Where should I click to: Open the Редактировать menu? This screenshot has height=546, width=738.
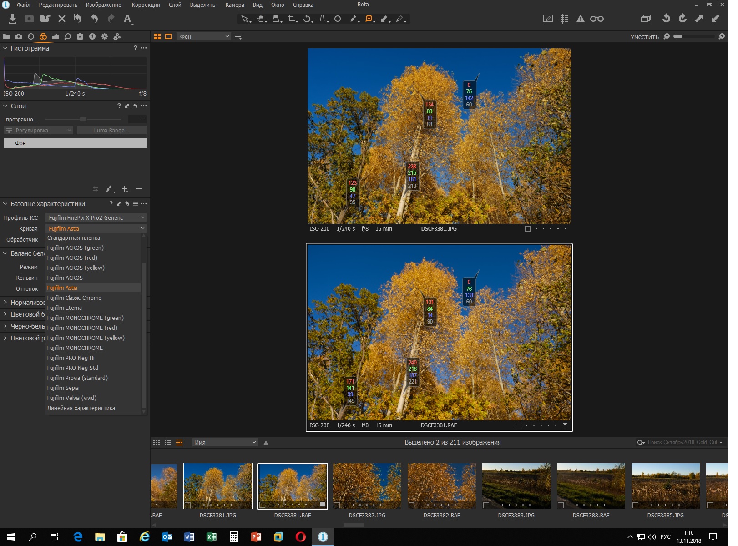click(58, 5)
